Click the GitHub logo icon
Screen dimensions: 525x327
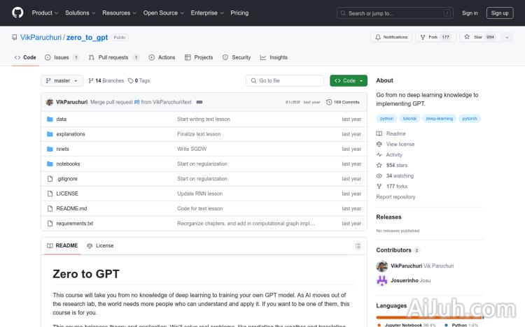point(17,13)
